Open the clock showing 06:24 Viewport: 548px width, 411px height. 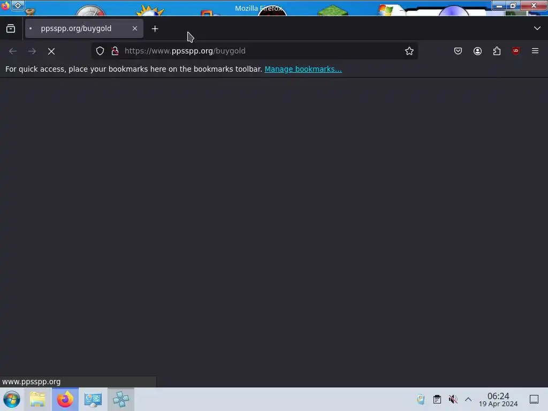(x=498, y=399)
